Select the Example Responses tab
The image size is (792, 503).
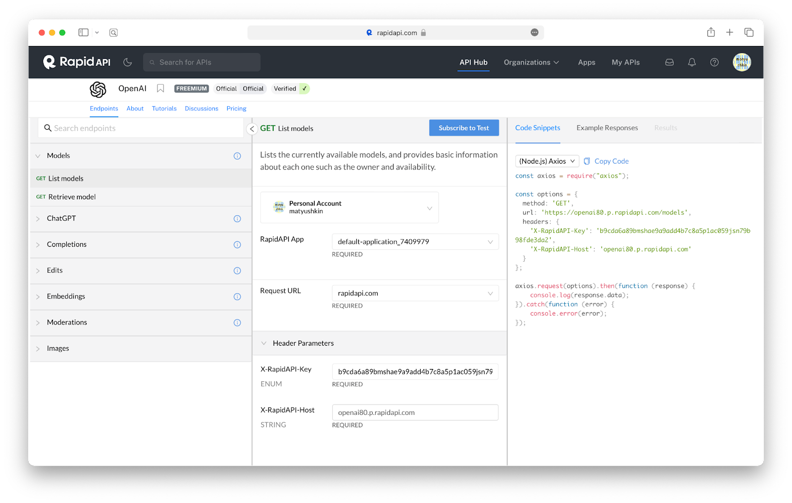pos(607,128)
